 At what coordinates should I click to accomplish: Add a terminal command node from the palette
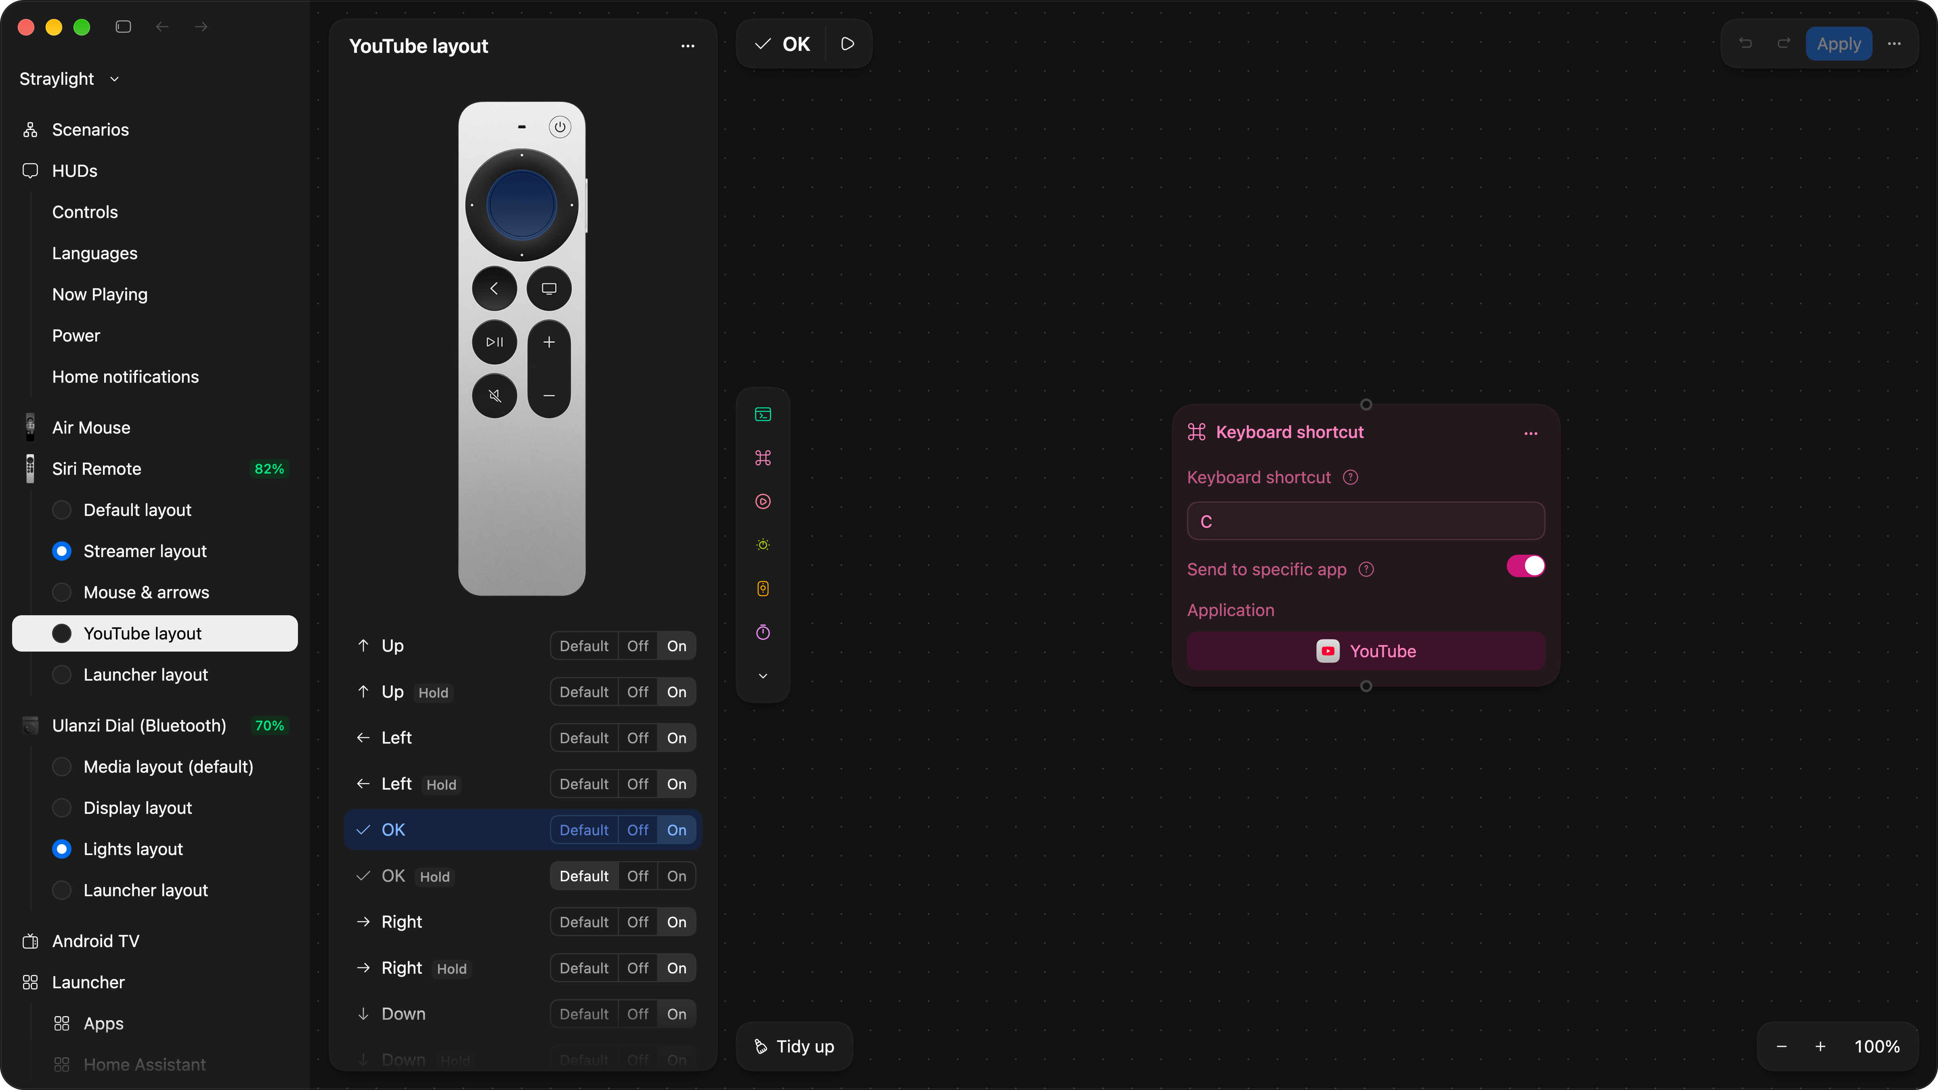763,415
